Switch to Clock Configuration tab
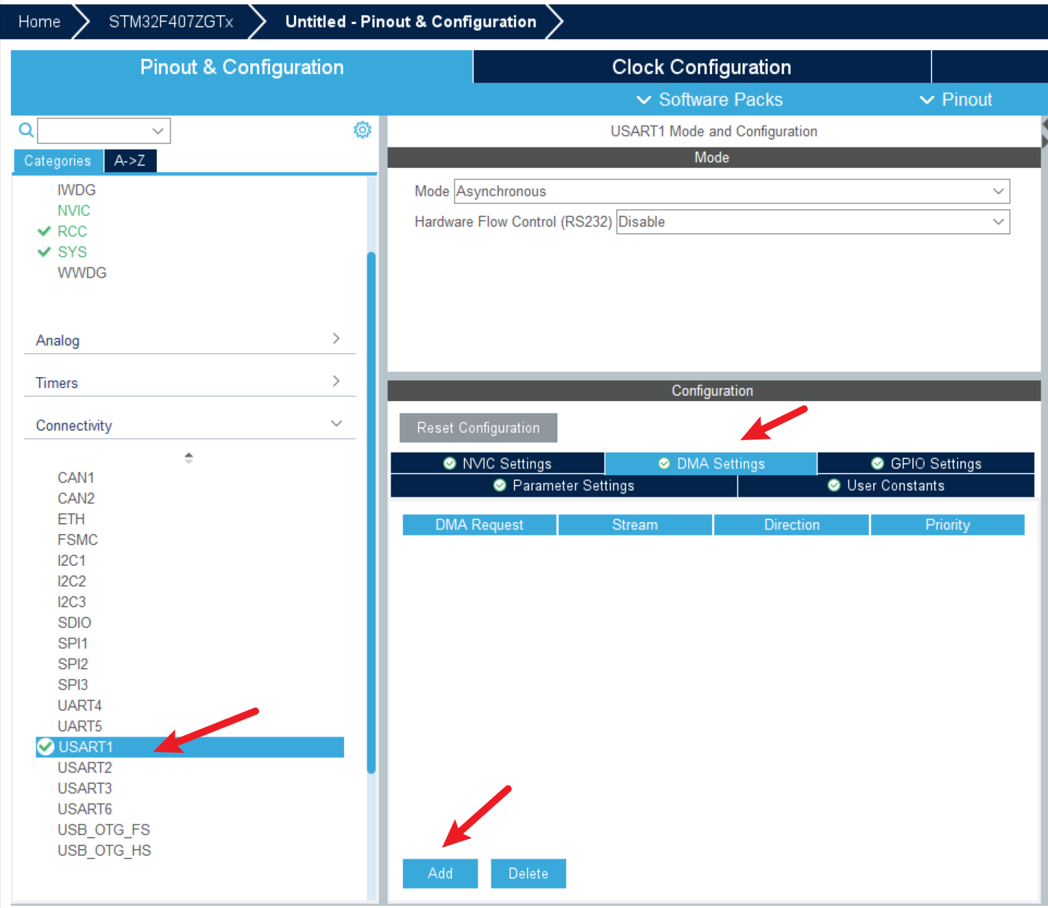The height and width of the screenshot is (908, 1048). tap(702, 67)
